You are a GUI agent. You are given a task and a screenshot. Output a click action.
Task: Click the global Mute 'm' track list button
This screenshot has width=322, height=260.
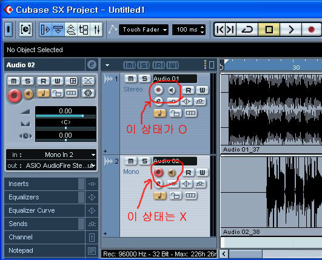130,65
